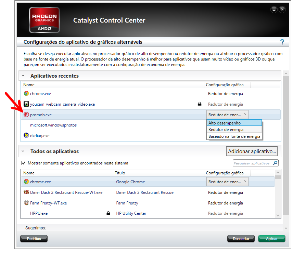Select the Google Chrome title cell

point(130,182)
